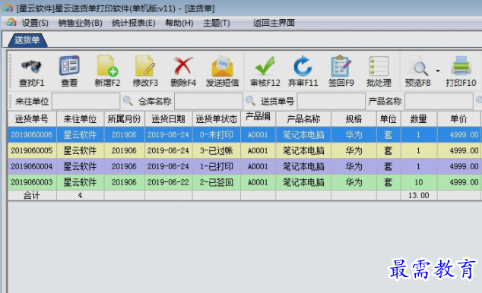
Task: Click status cell 1-已打印
Action: pos(217,166)
